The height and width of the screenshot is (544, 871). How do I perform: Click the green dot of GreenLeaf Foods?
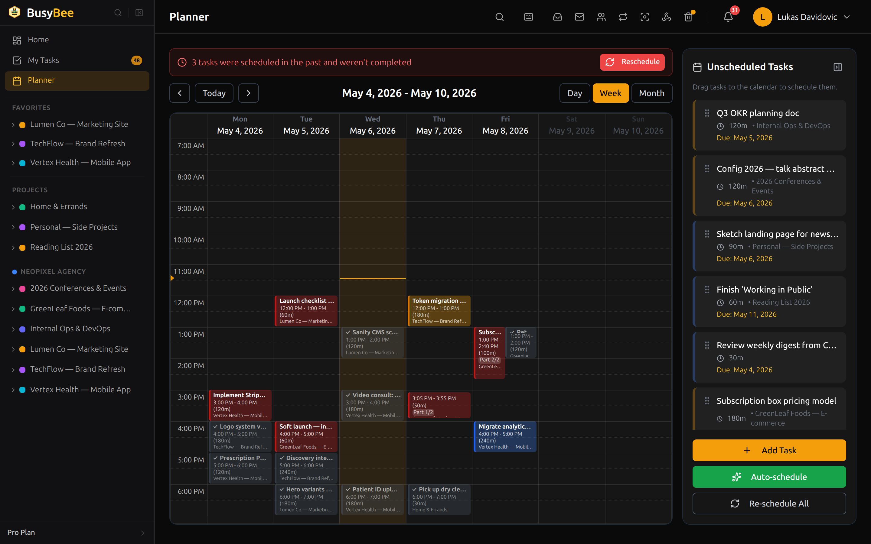pyautogui.click(x=22, y=309)
